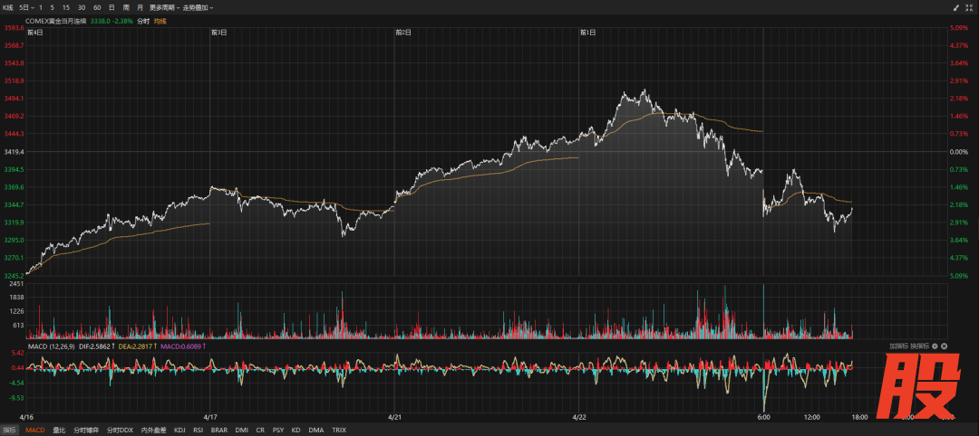
Task: Click the fullscreen expand icon
Action: tap(969, 7)
